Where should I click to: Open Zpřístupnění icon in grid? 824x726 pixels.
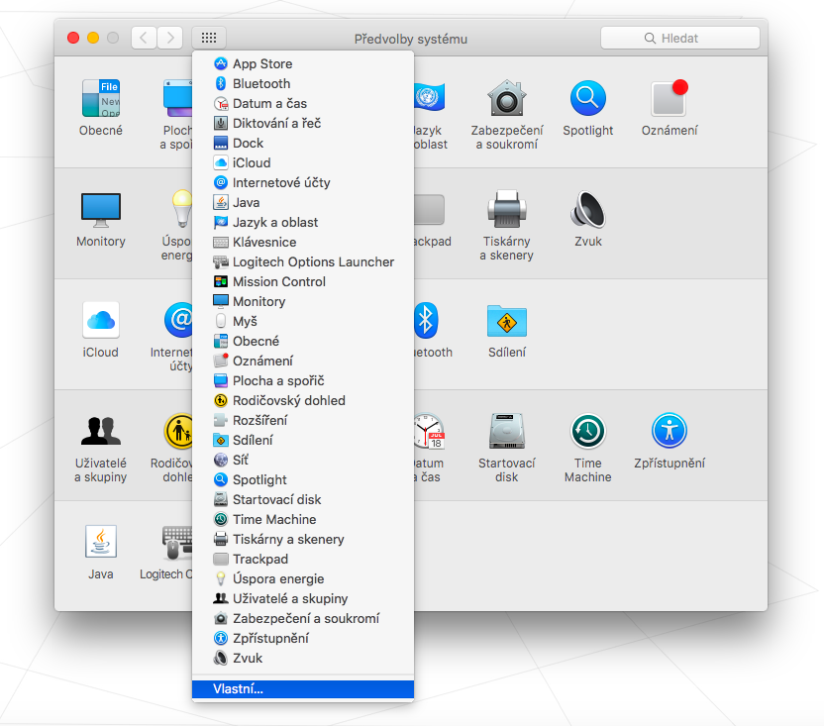pos(669,431)
